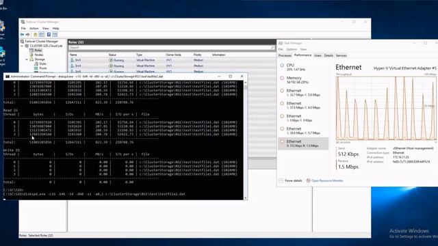Select the Ethernet entry sending 37.6 Mbps
Viewport: 438px width, 246px height.
click(x=303, y=105)
